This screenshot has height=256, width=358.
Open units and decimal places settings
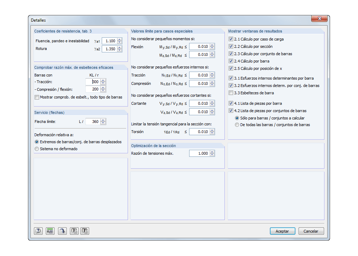click(50, 231)
